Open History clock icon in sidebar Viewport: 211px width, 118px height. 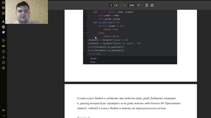4,51
